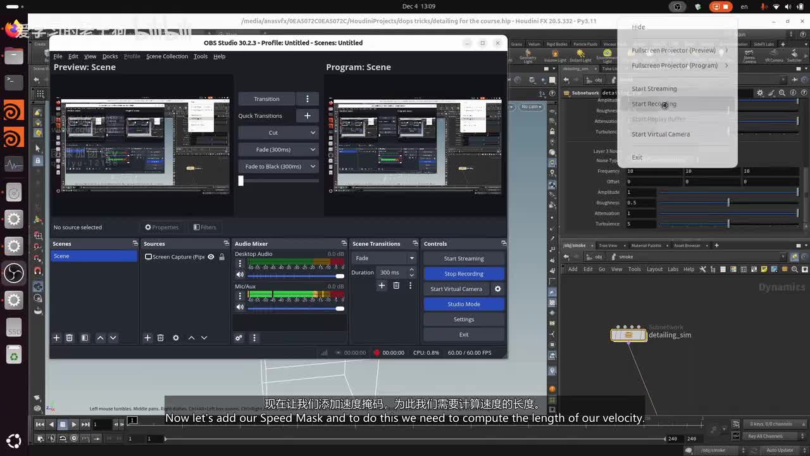Adjust Desktop Audio volume slider

pos(296,276)
